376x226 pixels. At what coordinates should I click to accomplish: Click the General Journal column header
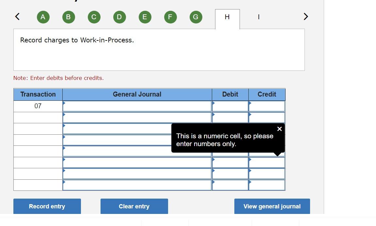(x=137, y=95)
